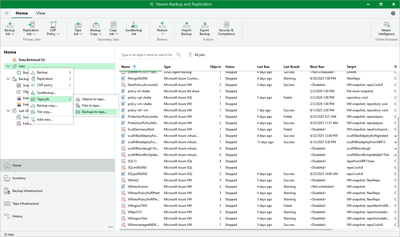Select the VMregionTest job row

pyautogui.click(x=258, y=218)
